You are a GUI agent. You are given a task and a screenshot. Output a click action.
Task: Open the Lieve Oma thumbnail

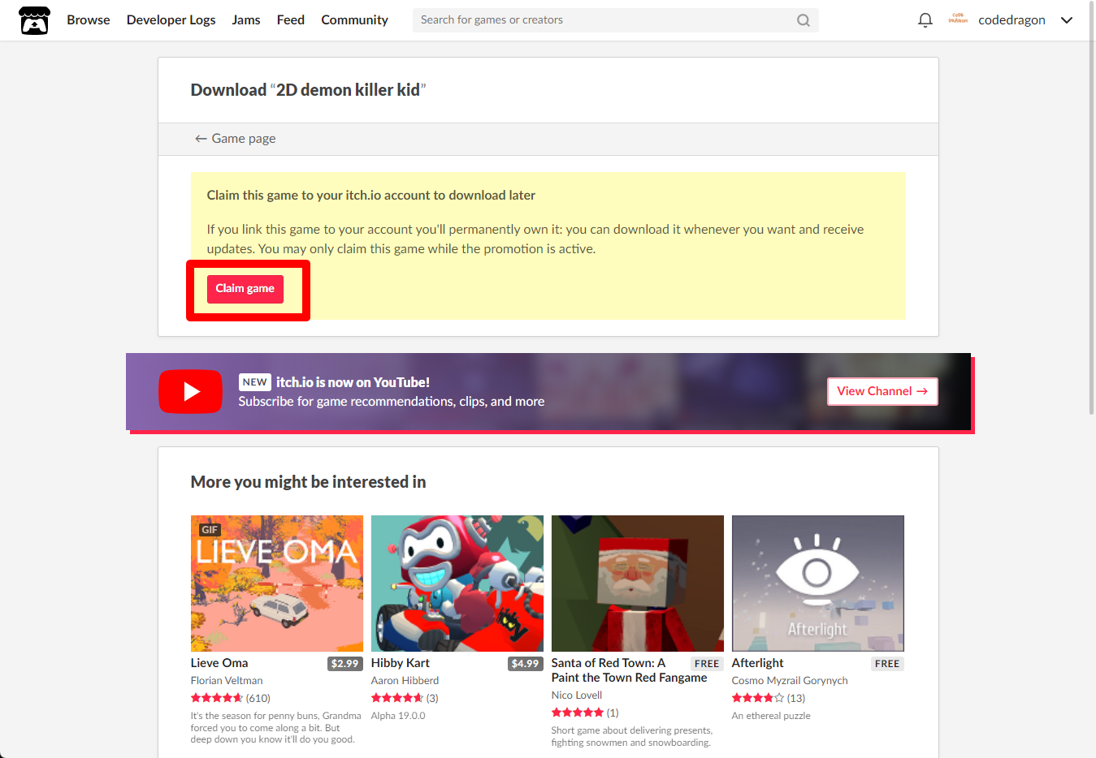tap(277, 584)
